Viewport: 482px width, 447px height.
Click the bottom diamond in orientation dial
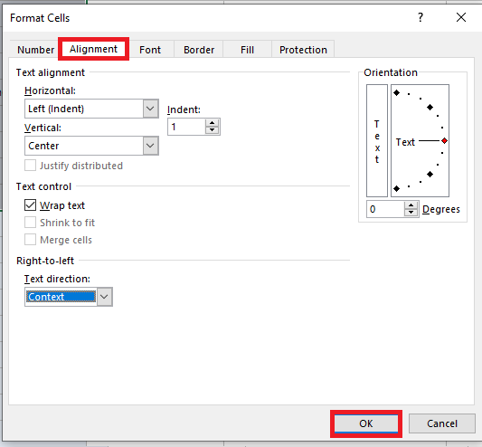click(397, 188)
